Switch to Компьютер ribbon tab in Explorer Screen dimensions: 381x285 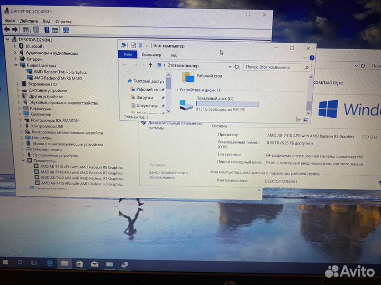[x=151, y=55]
